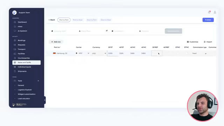224x126 pixels.
Task: Click the German flag in Hamburg row
Action: pos(54,53)
